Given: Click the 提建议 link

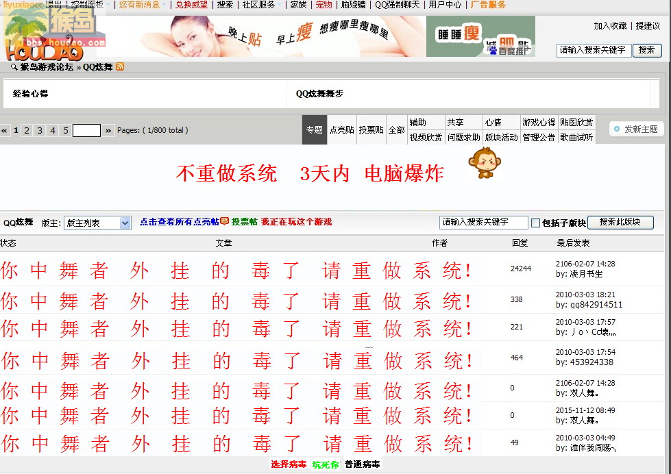Looking at the screenshot, I should point(648,25).
